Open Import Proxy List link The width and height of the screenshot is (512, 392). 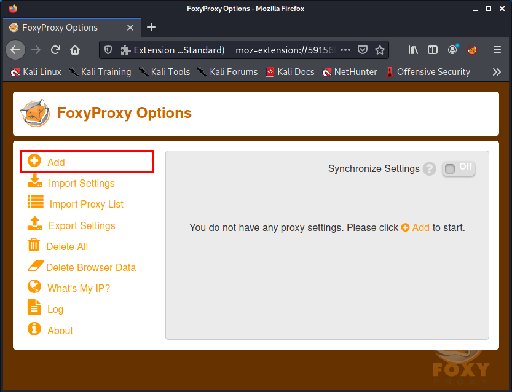(x=87, y=205)
